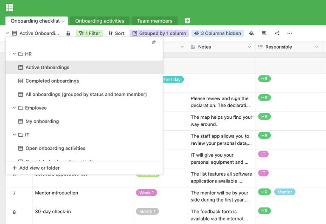Switch to the Team members tab
This screenshot has width=326, height=224.
(x=155, y=21)
